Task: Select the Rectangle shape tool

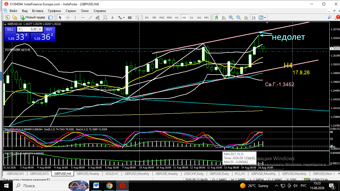Action: pos(130,18)
